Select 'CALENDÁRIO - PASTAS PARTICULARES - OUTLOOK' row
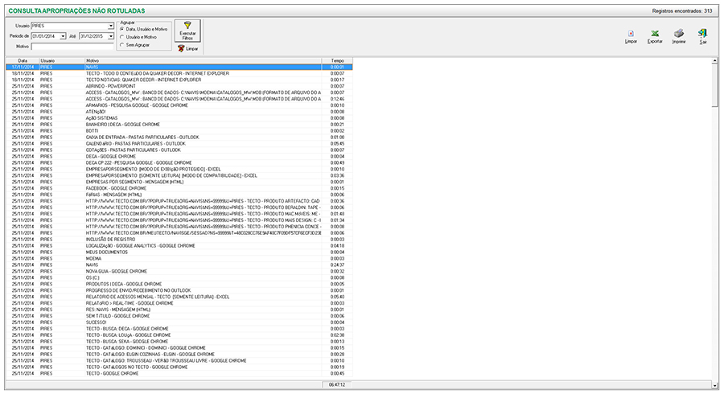Screen dimensions: 724x394 pos(179,143)
